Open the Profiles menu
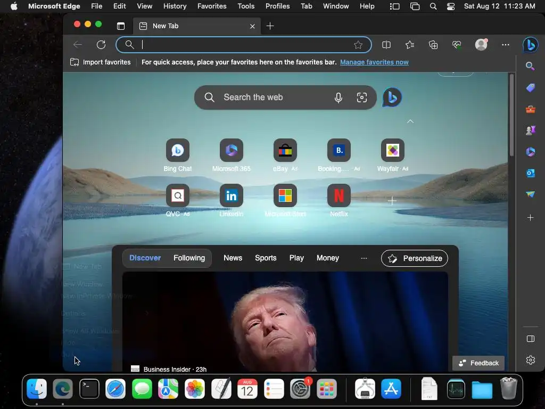The image size is (545, 409). point(277,6)
